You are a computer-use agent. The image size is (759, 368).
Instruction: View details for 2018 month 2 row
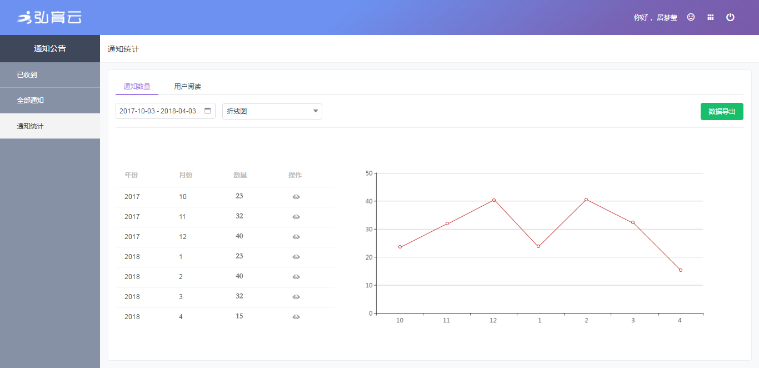(x=296, y=277)
